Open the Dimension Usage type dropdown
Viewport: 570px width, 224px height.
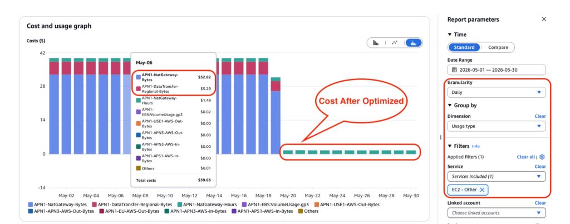pos(497,126)
